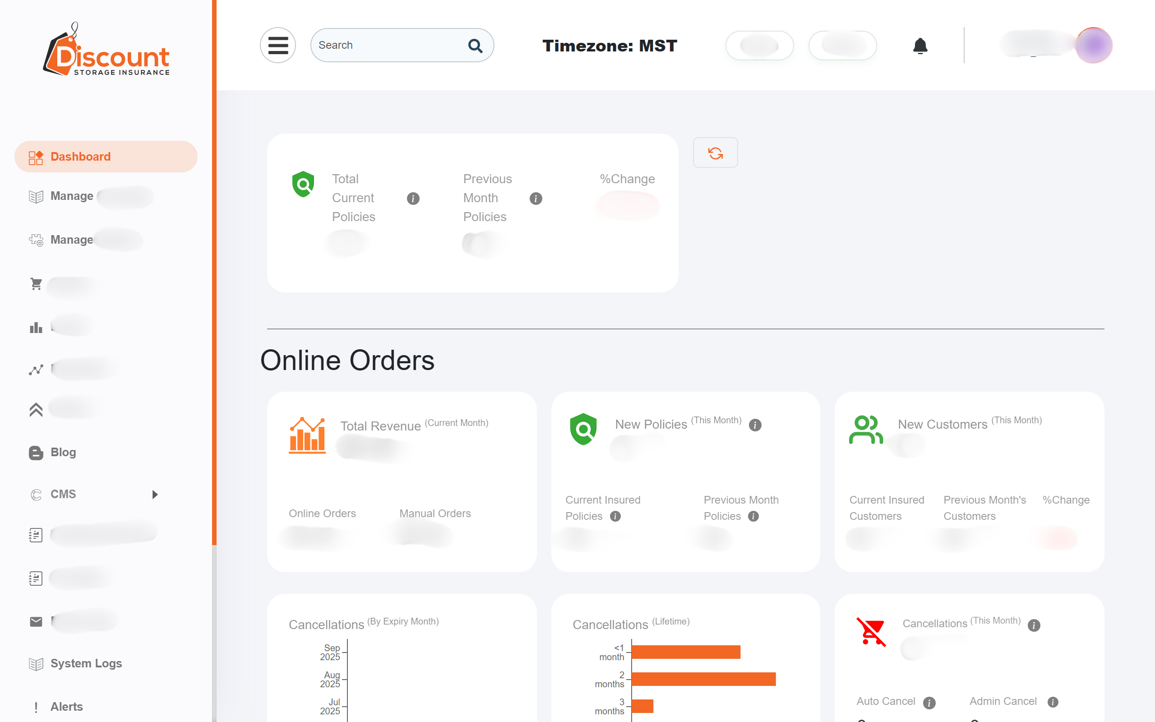Click info icon beside Admin Cancel
This screenshot has width=1155, height=722.
click(x=1053, y=702)
